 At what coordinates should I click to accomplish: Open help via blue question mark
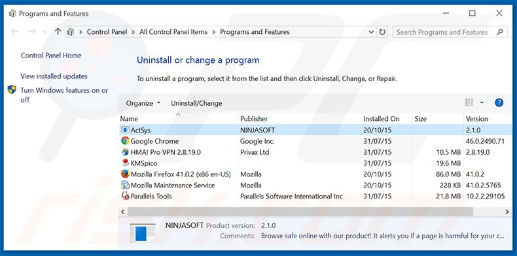pos(499,103)
